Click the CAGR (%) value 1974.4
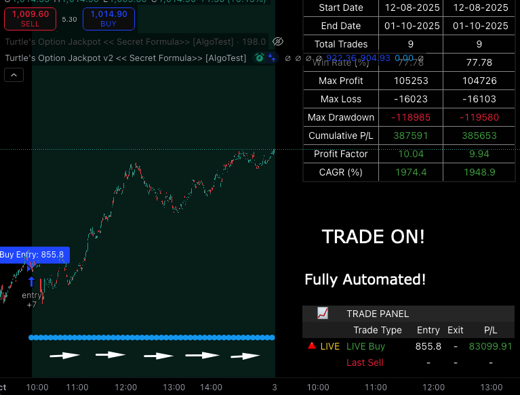Viewport: 520px width, 395px height. coord(411,172)
